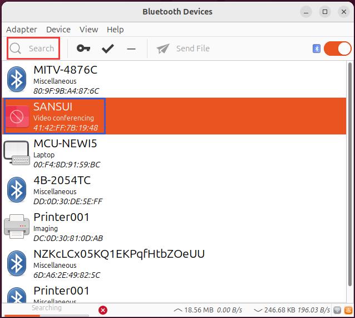The width and height of the screenshot is (355, 318).
Task: Mark device as trusted with checkmark icon
Action: click(108, 49)
